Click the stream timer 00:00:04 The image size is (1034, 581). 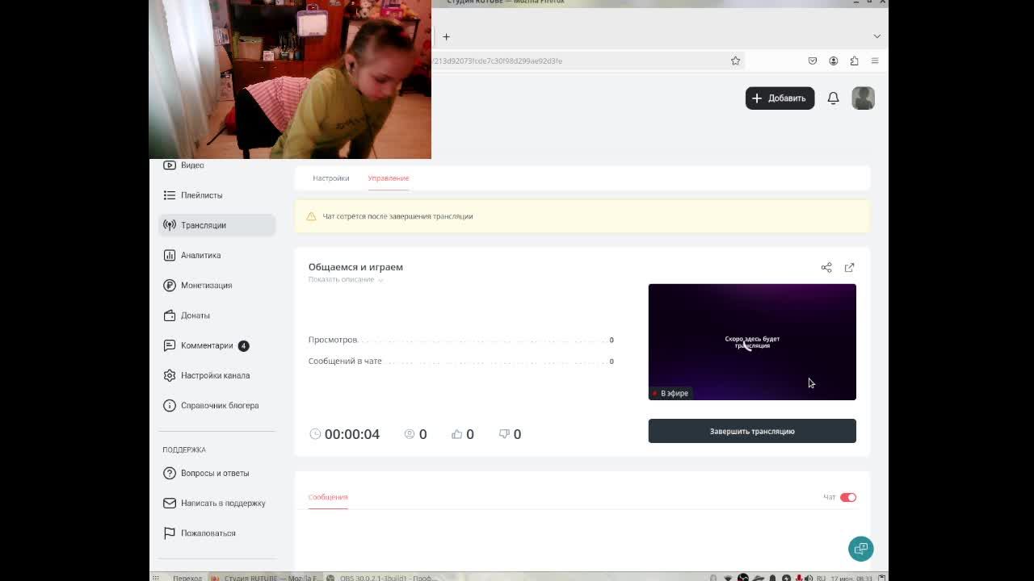click(351, 434)
